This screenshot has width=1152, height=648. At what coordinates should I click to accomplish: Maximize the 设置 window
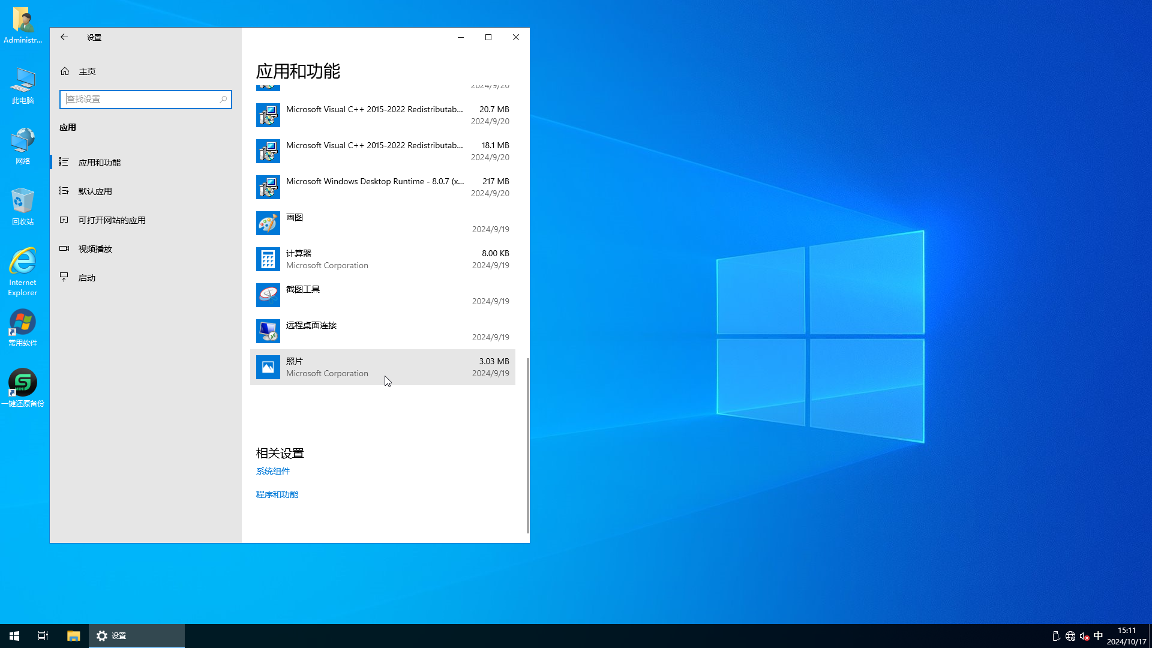coord(488,37)
